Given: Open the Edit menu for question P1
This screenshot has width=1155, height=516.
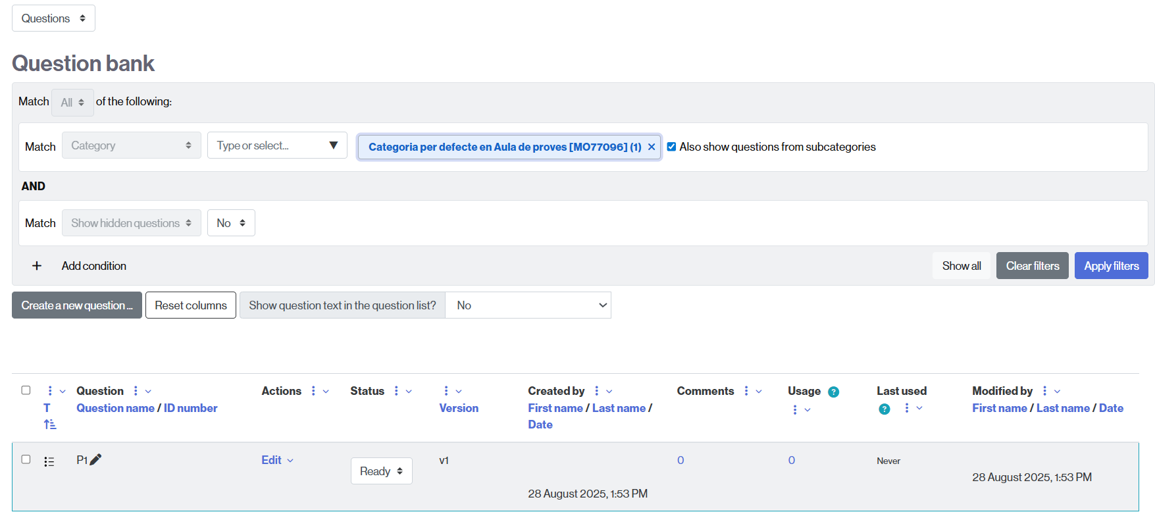Looking at the screenshot, I should click(277, 460).
